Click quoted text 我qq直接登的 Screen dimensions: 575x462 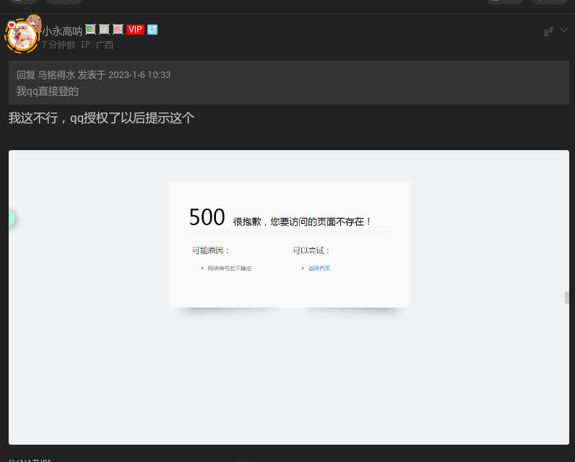[x=48, y=92]
